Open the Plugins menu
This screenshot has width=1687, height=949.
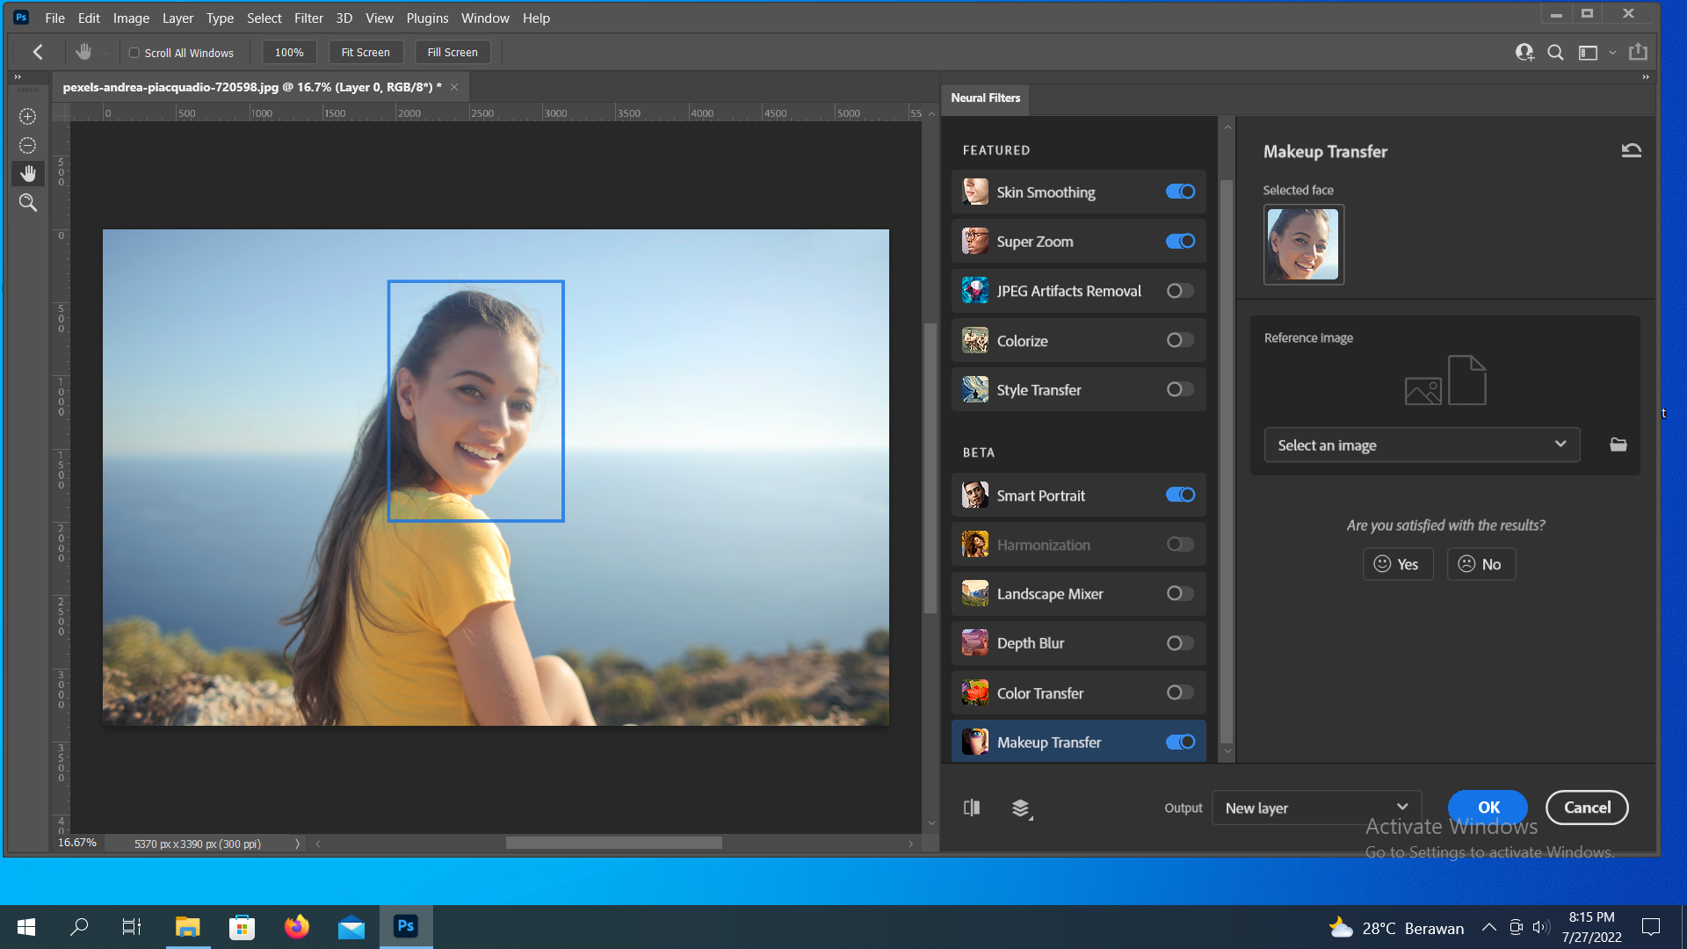427,18
